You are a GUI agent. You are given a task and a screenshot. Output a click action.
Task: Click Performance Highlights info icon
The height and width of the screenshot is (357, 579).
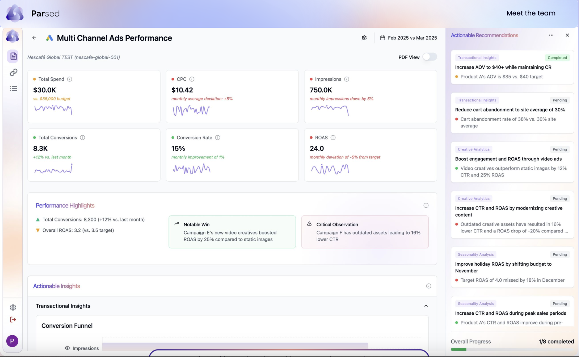(x=426, y=205)
